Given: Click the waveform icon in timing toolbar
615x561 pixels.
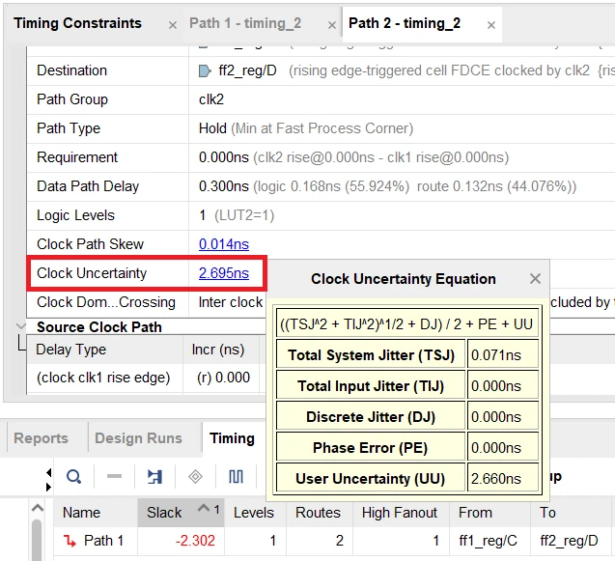Looking at the screenshot, I should click(x=236, y=477).
